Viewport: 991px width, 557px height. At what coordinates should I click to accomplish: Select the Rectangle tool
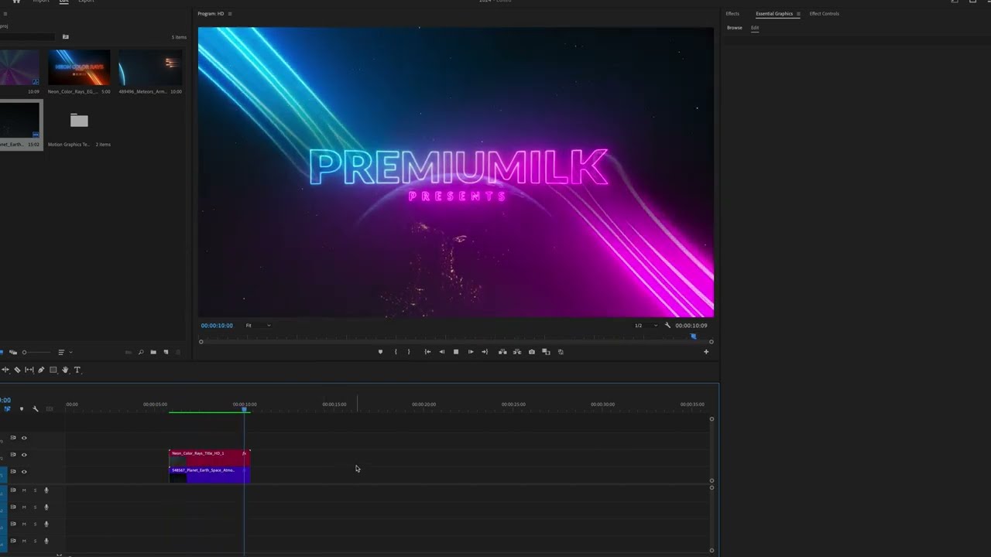click(53, 370)
